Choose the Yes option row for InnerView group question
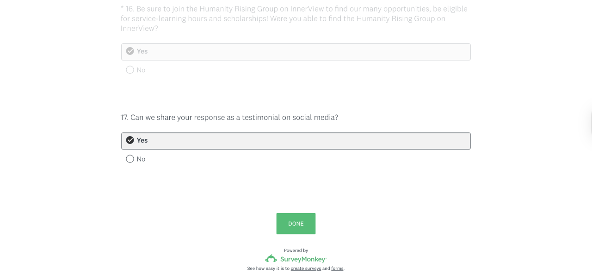The image size is (592, 275). pos(296,52)
